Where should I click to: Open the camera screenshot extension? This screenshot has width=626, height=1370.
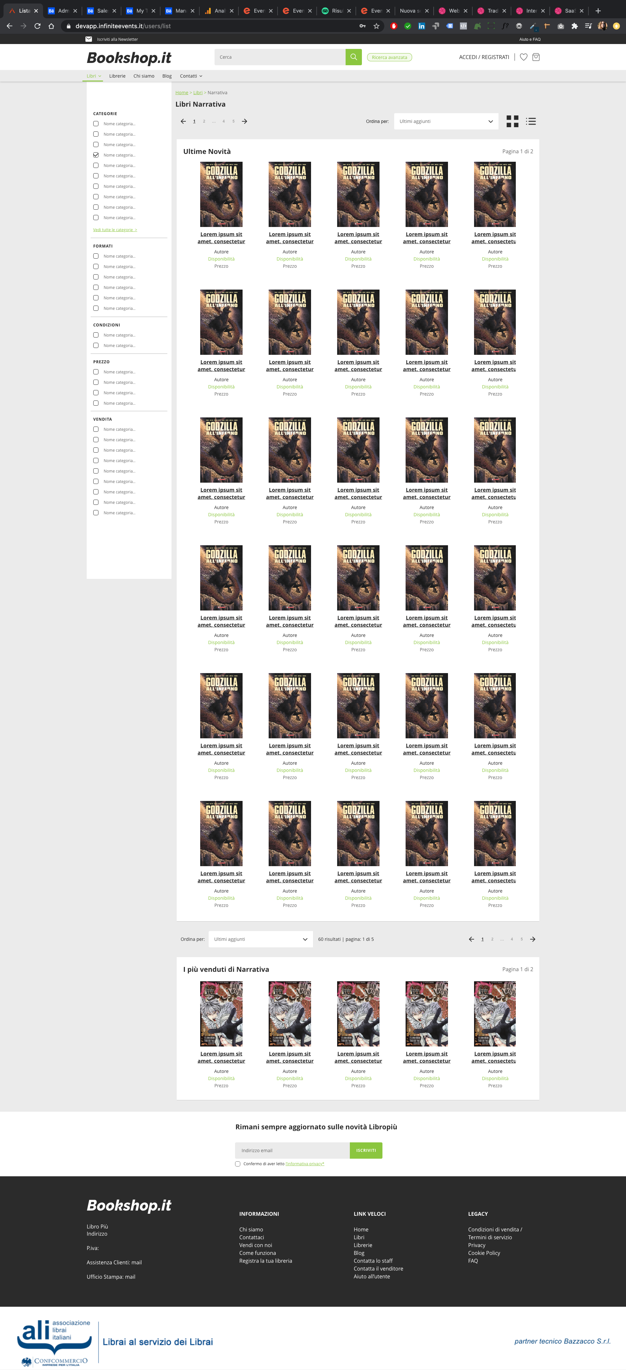coord(560,26)
